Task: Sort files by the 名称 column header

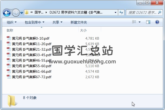Action: coord(10,30)
